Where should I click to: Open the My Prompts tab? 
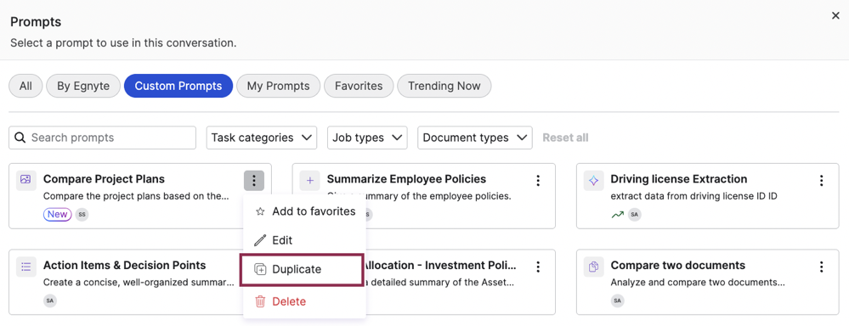(278, 86)
